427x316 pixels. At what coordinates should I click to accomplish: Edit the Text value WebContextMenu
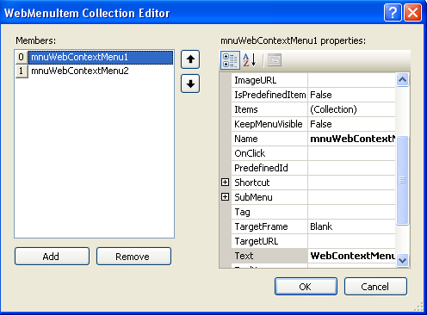point(352,256)
